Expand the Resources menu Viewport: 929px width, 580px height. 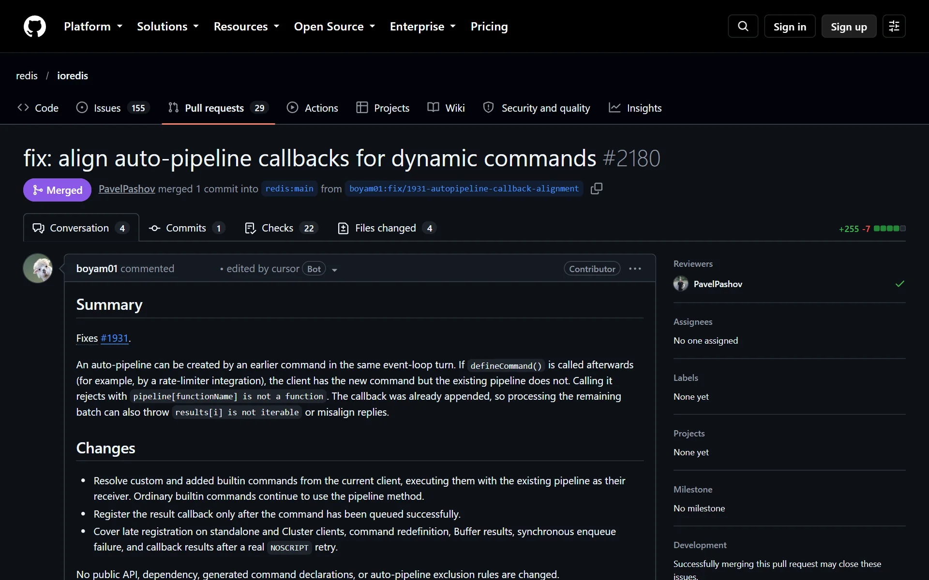(246, 27)
